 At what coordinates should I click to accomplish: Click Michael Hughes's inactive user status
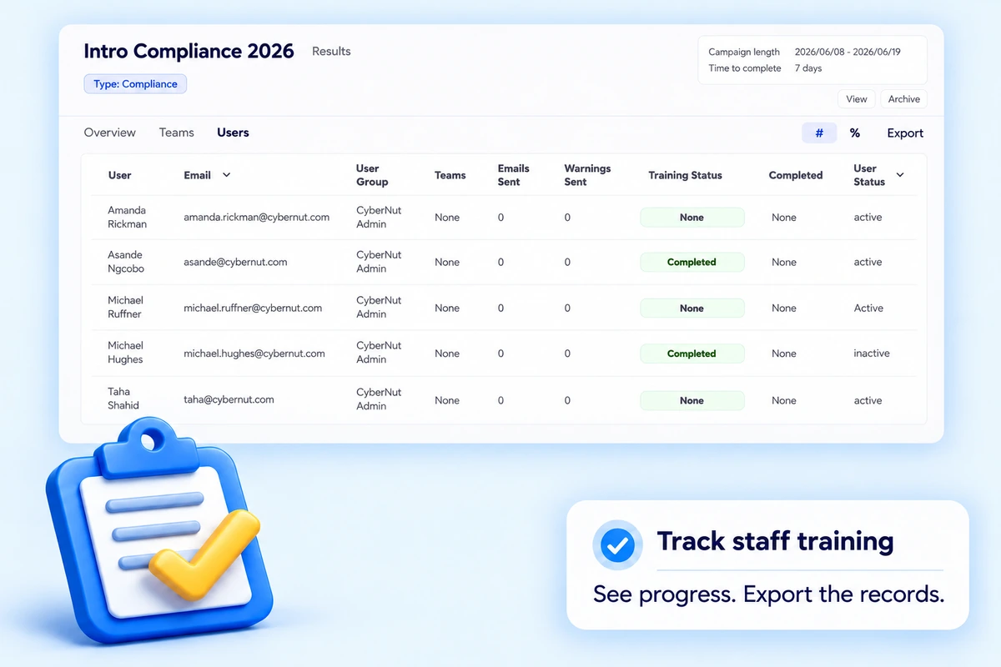872,354
